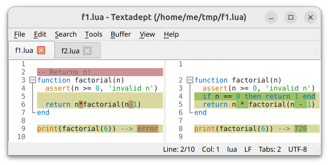Screen dimensions: 329x165
Task: Click 'Tabs: 2' indentation indicator
Action: coord(270,149)
